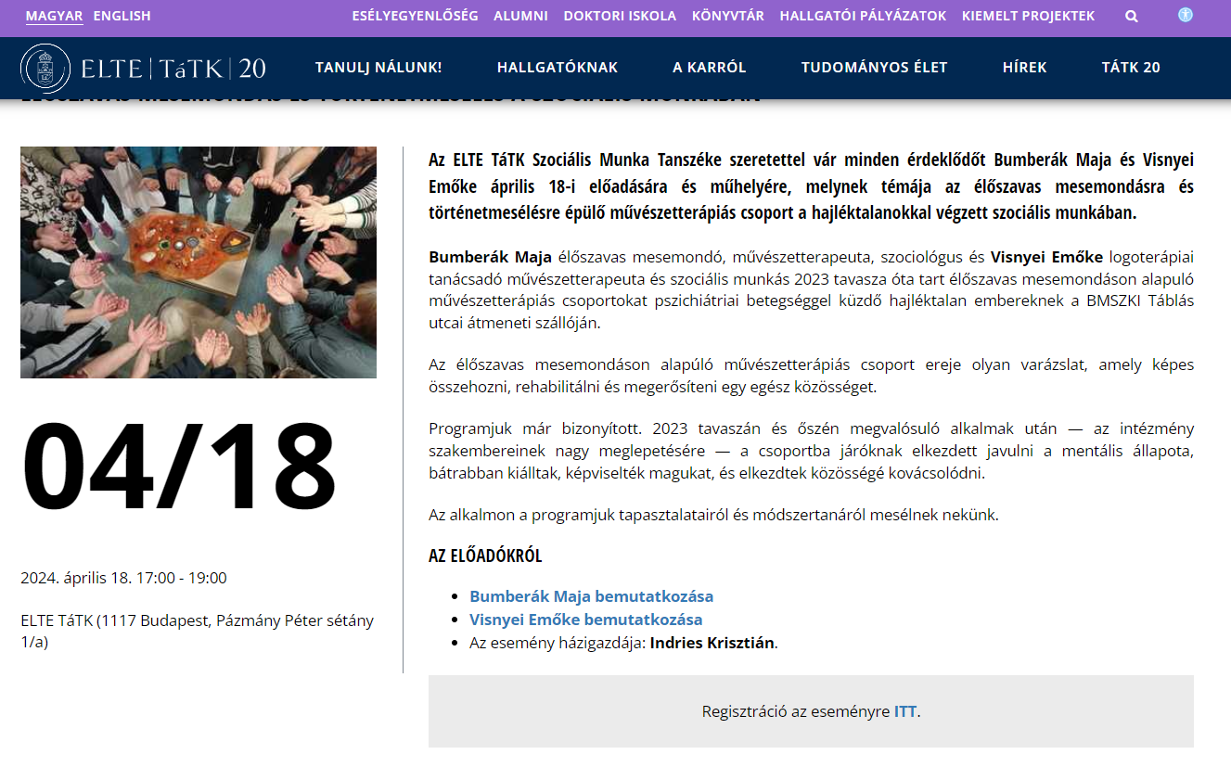Open Kiemelt Projektek link
This screenshot has width=1231, height=767.
pyautogui.click(x=1028, y=16)
